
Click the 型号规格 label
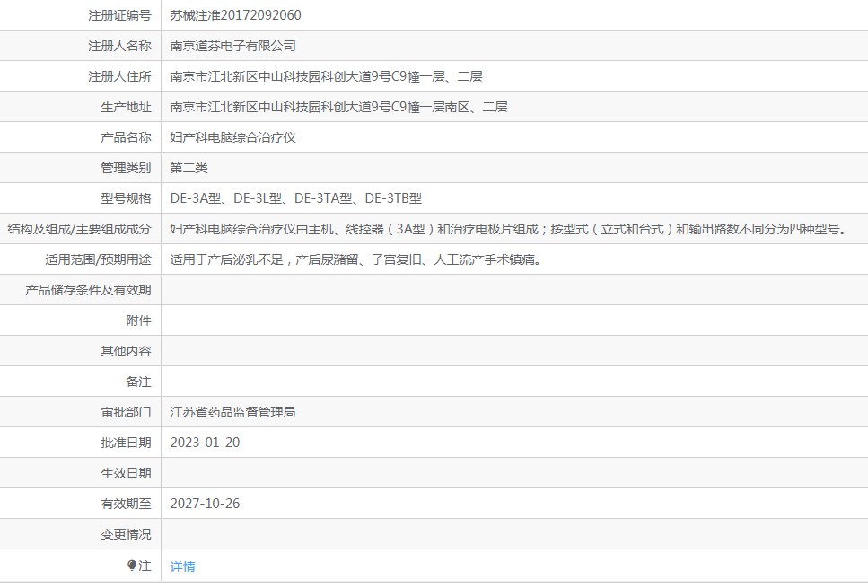[126, 198]
